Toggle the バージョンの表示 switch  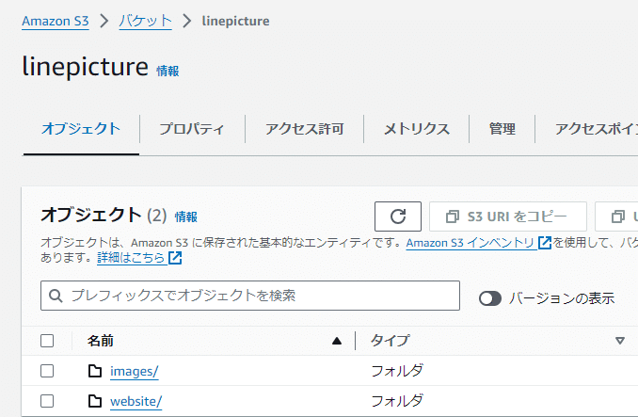490,298
